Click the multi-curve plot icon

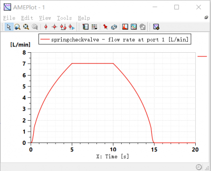pyautogui.click(x=134, y=27)
